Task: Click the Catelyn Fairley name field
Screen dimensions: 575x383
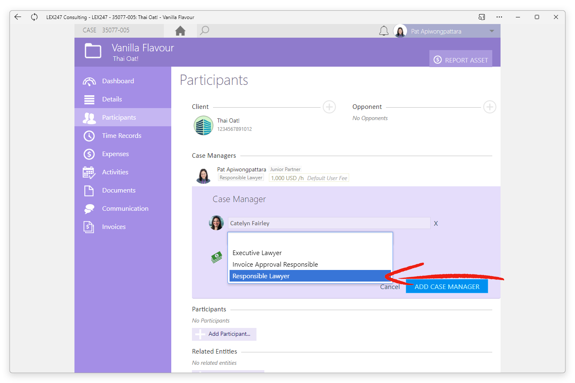Action: pos(329,223)
